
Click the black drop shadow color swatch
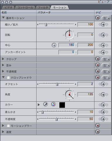point(62,105)
